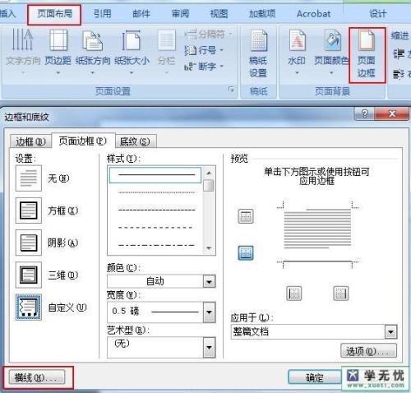The width and height of the screenshot is (411, 393).
Task: Select the 边框(B) dialog tab
Action: coord(30,141)
